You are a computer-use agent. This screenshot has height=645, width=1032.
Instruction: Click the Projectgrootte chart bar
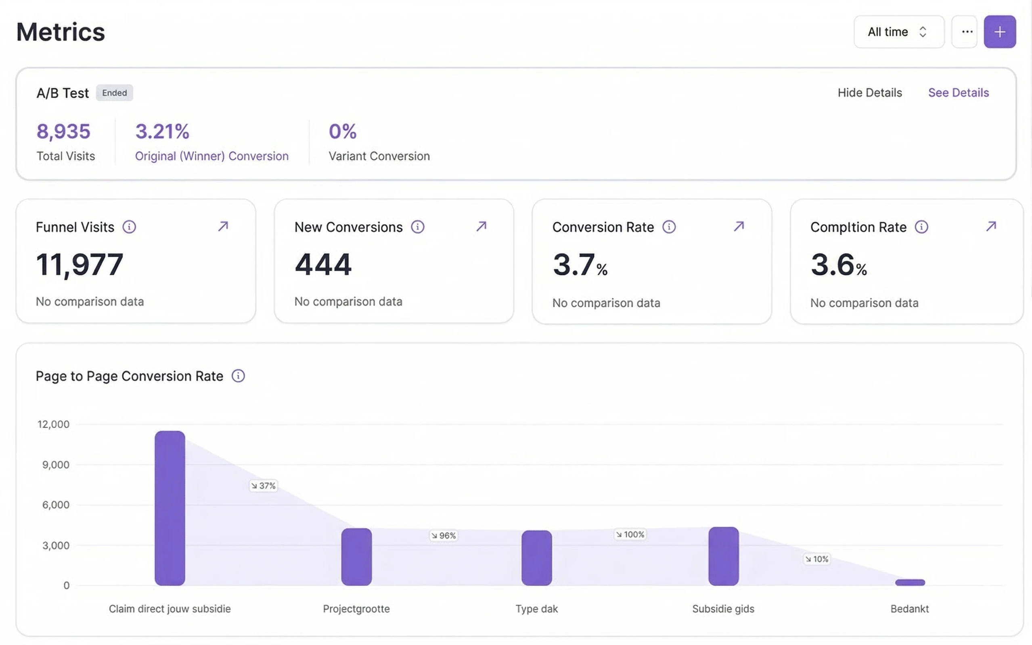pos(356,557)
